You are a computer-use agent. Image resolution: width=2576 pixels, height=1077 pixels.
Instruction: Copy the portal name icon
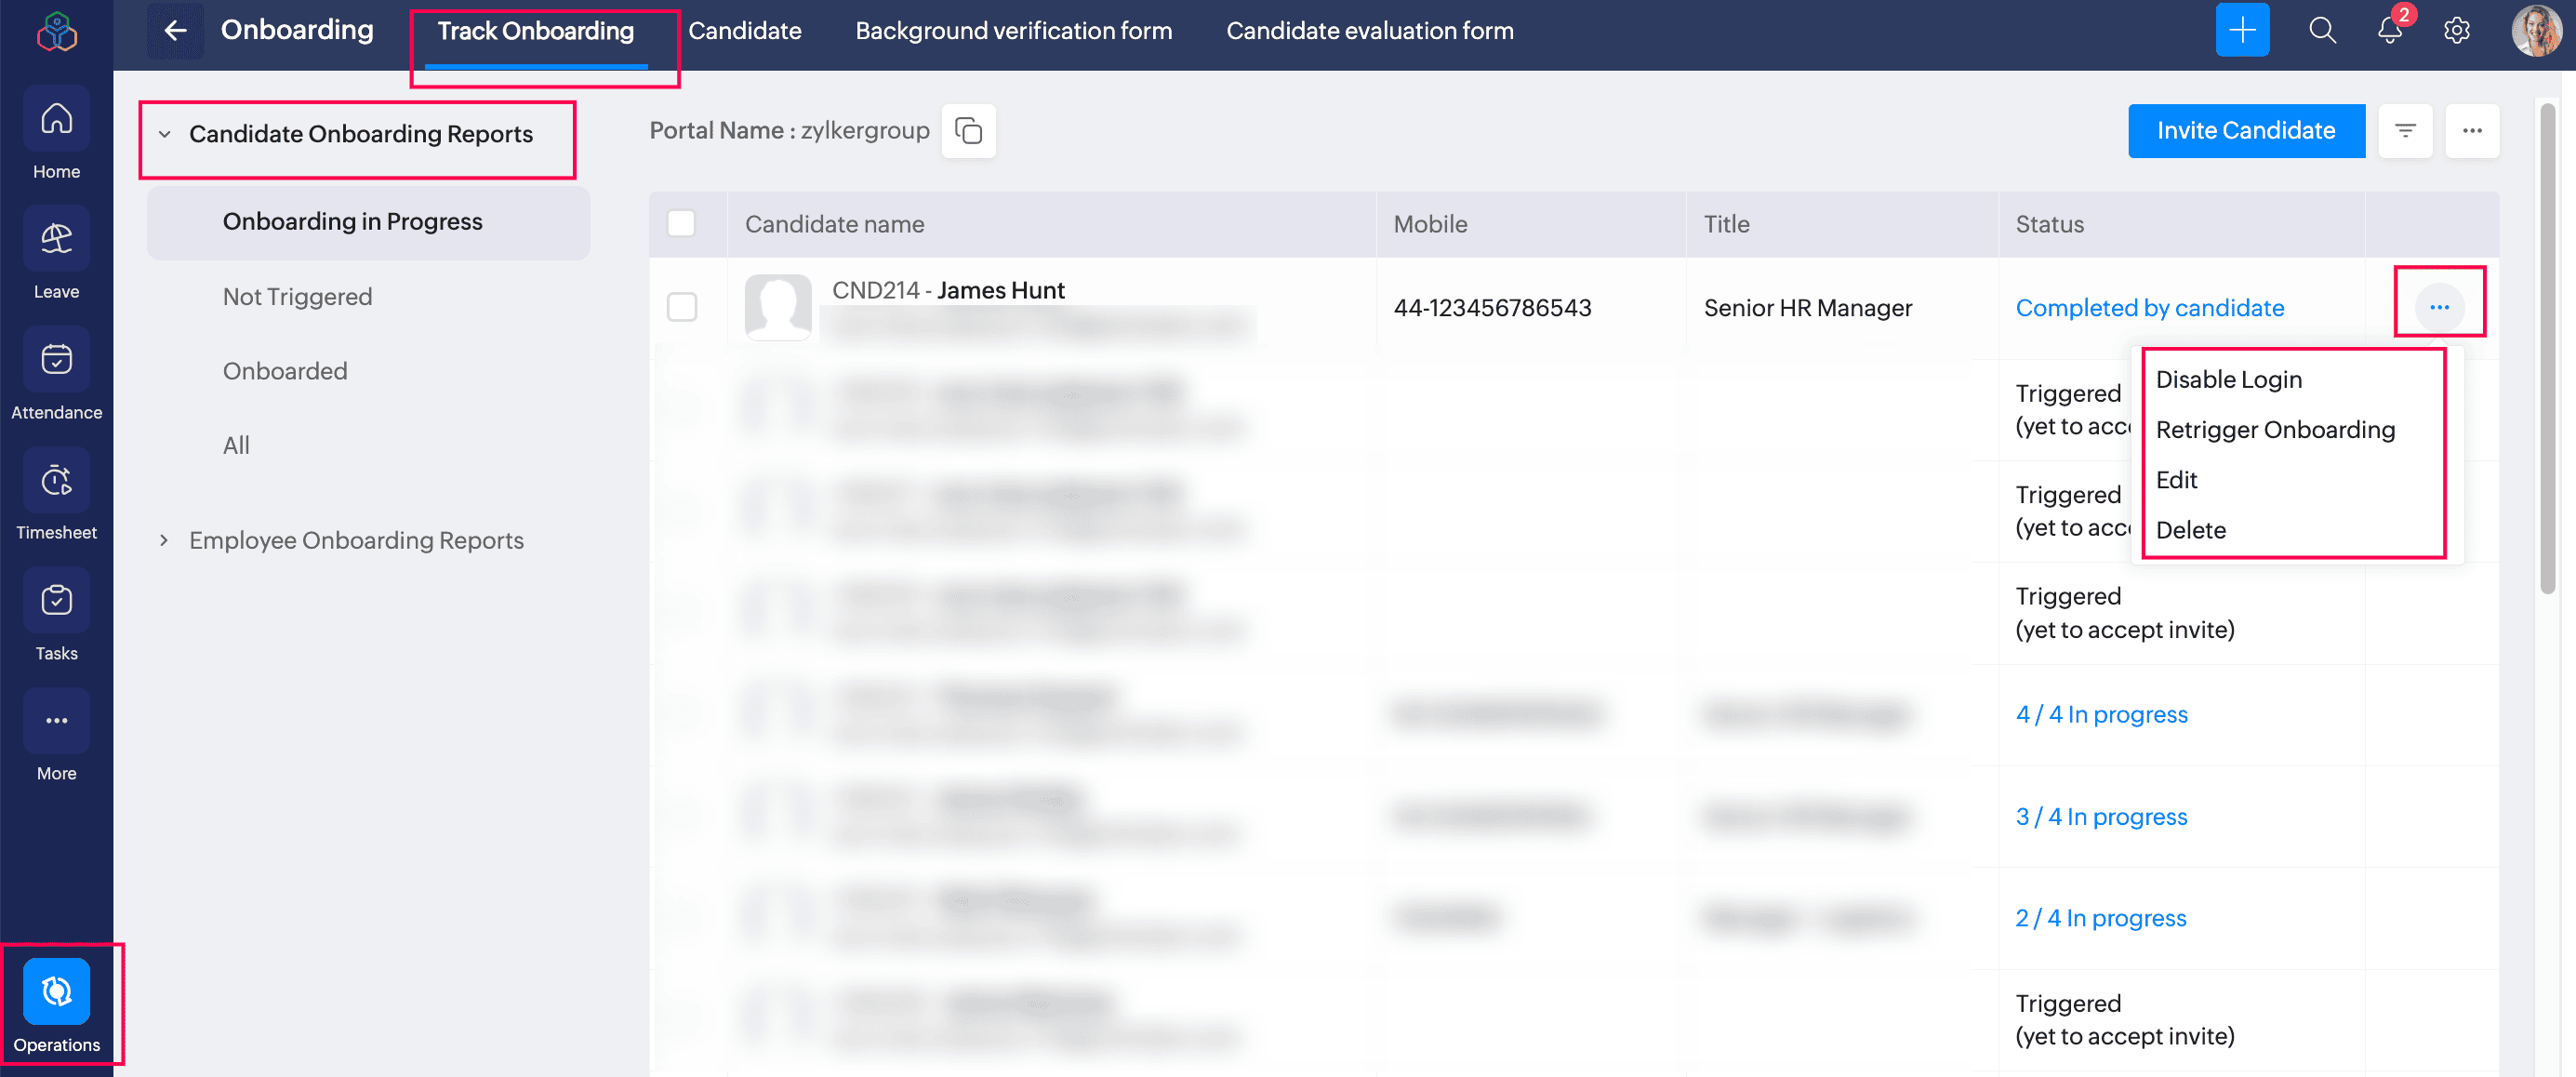click(x=968, y=131)
